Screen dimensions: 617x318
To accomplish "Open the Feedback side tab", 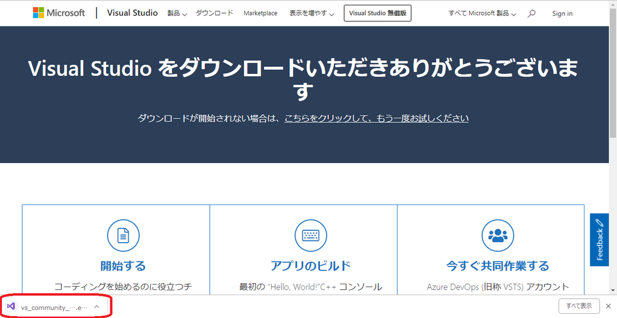I will pyautogui.click(x=600, y=240).
